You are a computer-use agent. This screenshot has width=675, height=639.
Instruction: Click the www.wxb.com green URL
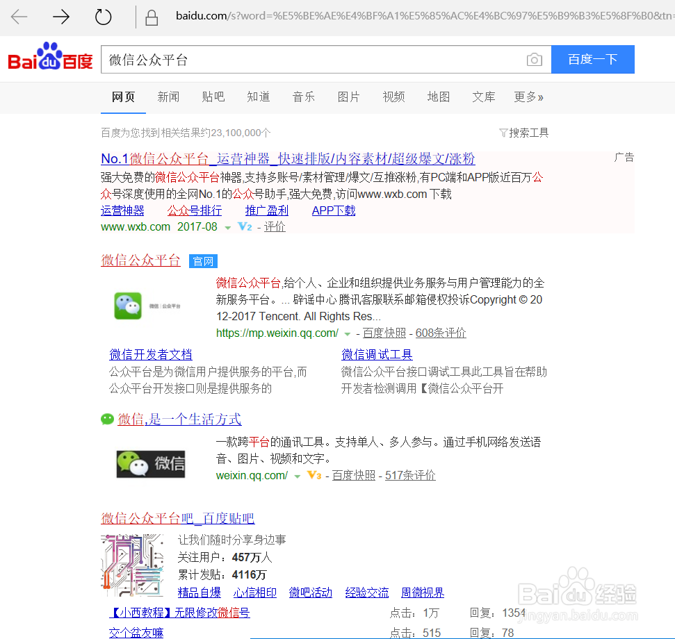(x=136, y=226)
